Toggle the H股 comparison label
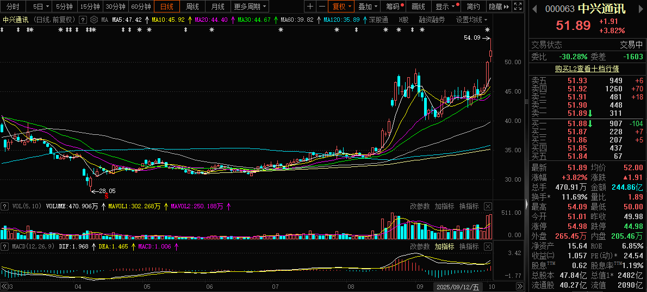 403,20
